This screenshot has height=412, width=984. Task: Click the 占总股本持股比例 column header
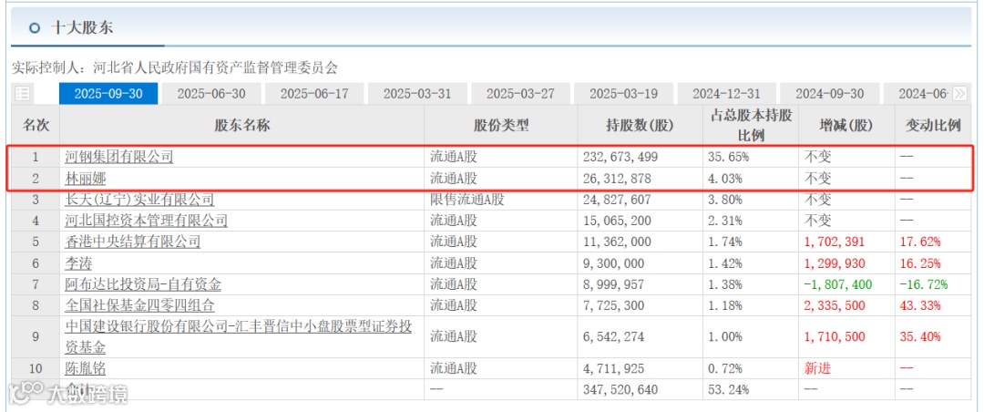coord(749,125)
